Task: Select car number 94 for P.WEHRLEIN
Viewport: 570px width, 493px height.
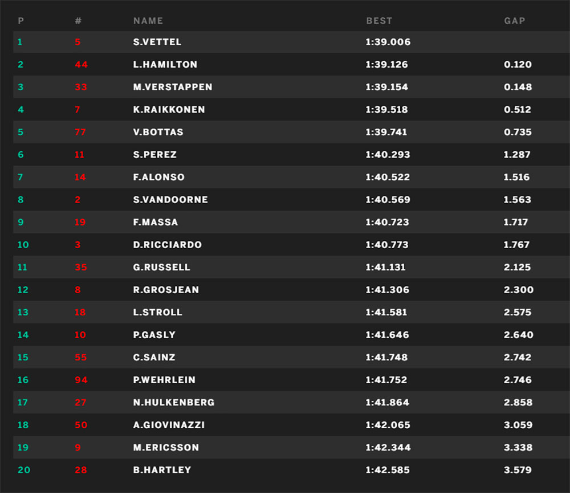Action: tap(81, 379)
